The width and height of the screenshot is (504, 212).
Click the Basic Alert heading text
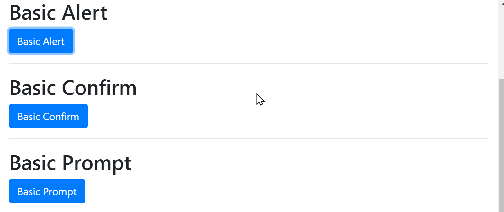click(58, 12)
